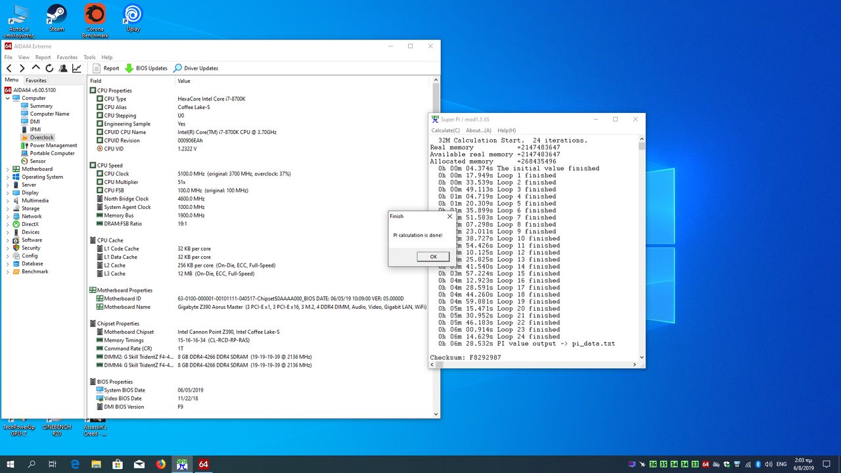Click OK in the Finish dialog
Screen dimensions: 841x473
tap(433, 257)
